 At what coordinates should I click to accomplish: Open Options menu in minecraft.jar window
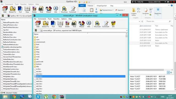click(x=64, y=19)
